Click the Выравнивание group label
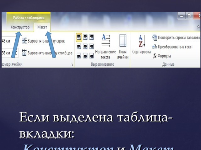This screenshot has width=201, height=150. [x=102, y=64]
